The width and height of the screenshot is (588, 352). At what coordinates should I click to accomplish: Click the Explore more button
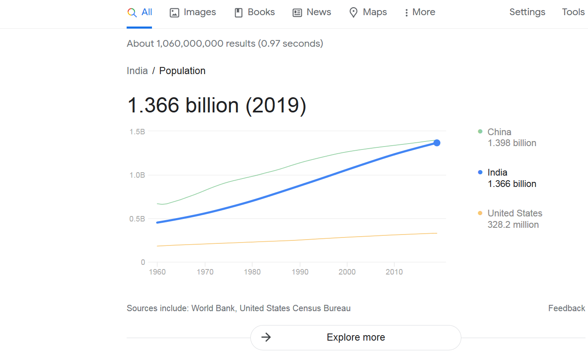[356, 337]
